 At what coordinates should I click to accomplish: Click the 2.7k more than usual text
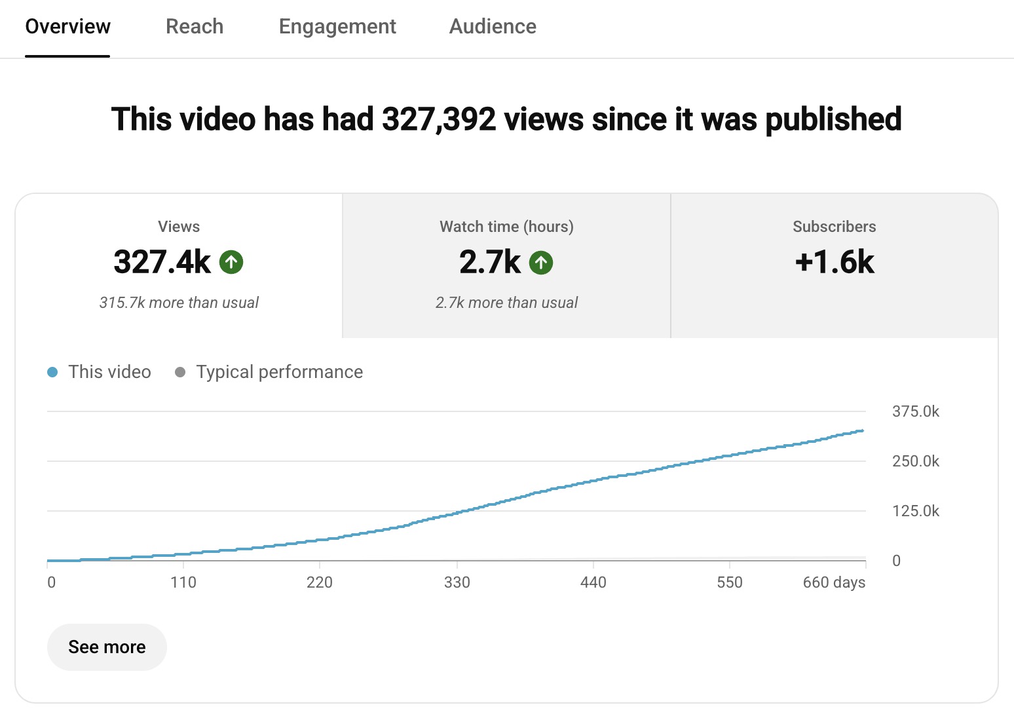(x=506, y=303)
